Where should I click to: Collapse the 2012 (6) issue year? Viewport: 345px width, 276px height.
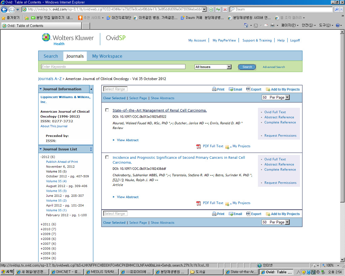tap(48, 157)
